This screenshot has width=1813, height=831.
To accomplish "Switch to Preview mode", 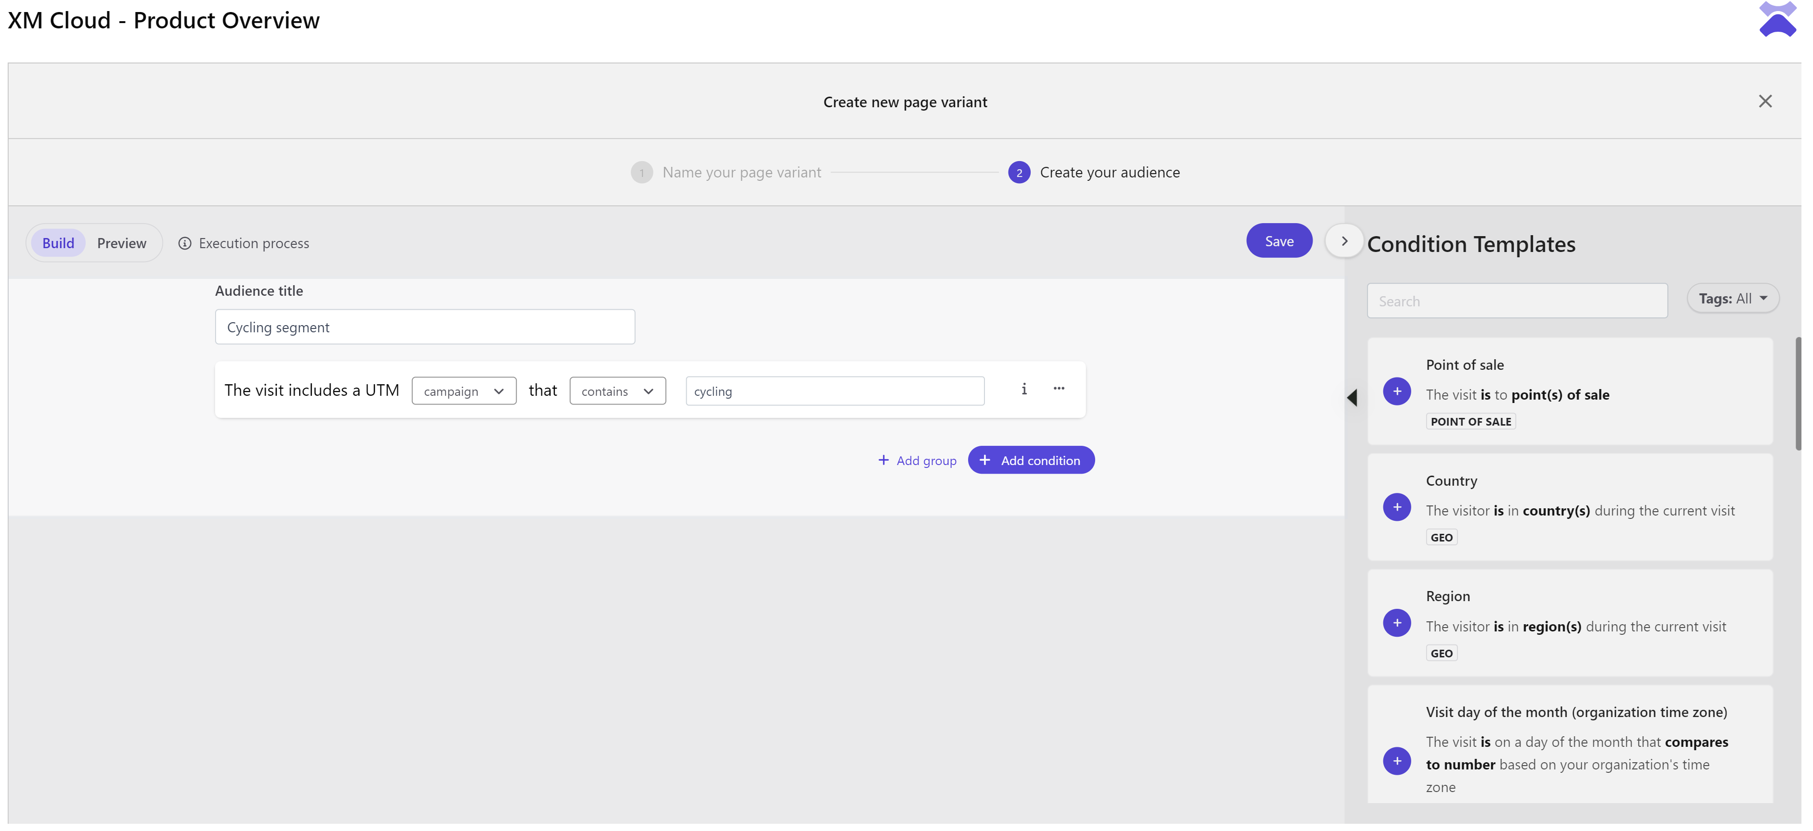I will pyautogui.click(x=122, y=243).
